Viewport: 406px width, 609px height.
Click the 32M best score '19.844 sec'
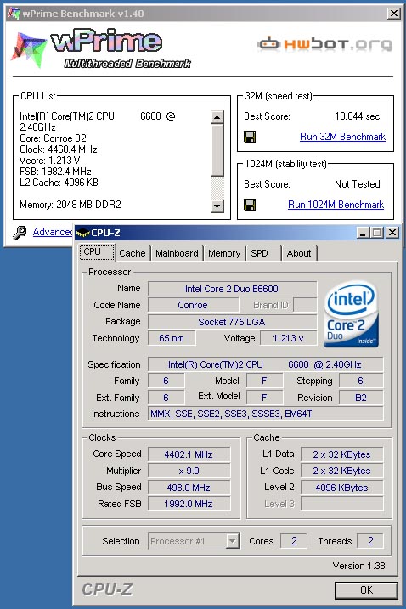pyautogui.click(x=358, y=116)
